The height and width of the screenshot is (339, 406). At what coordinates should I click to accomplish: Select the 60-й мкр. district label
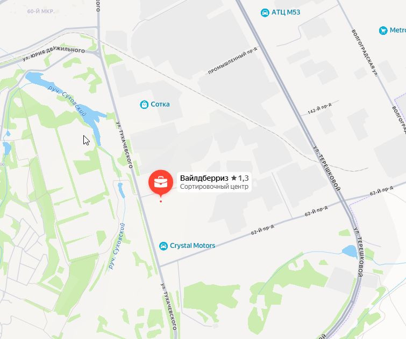(41, 11)
